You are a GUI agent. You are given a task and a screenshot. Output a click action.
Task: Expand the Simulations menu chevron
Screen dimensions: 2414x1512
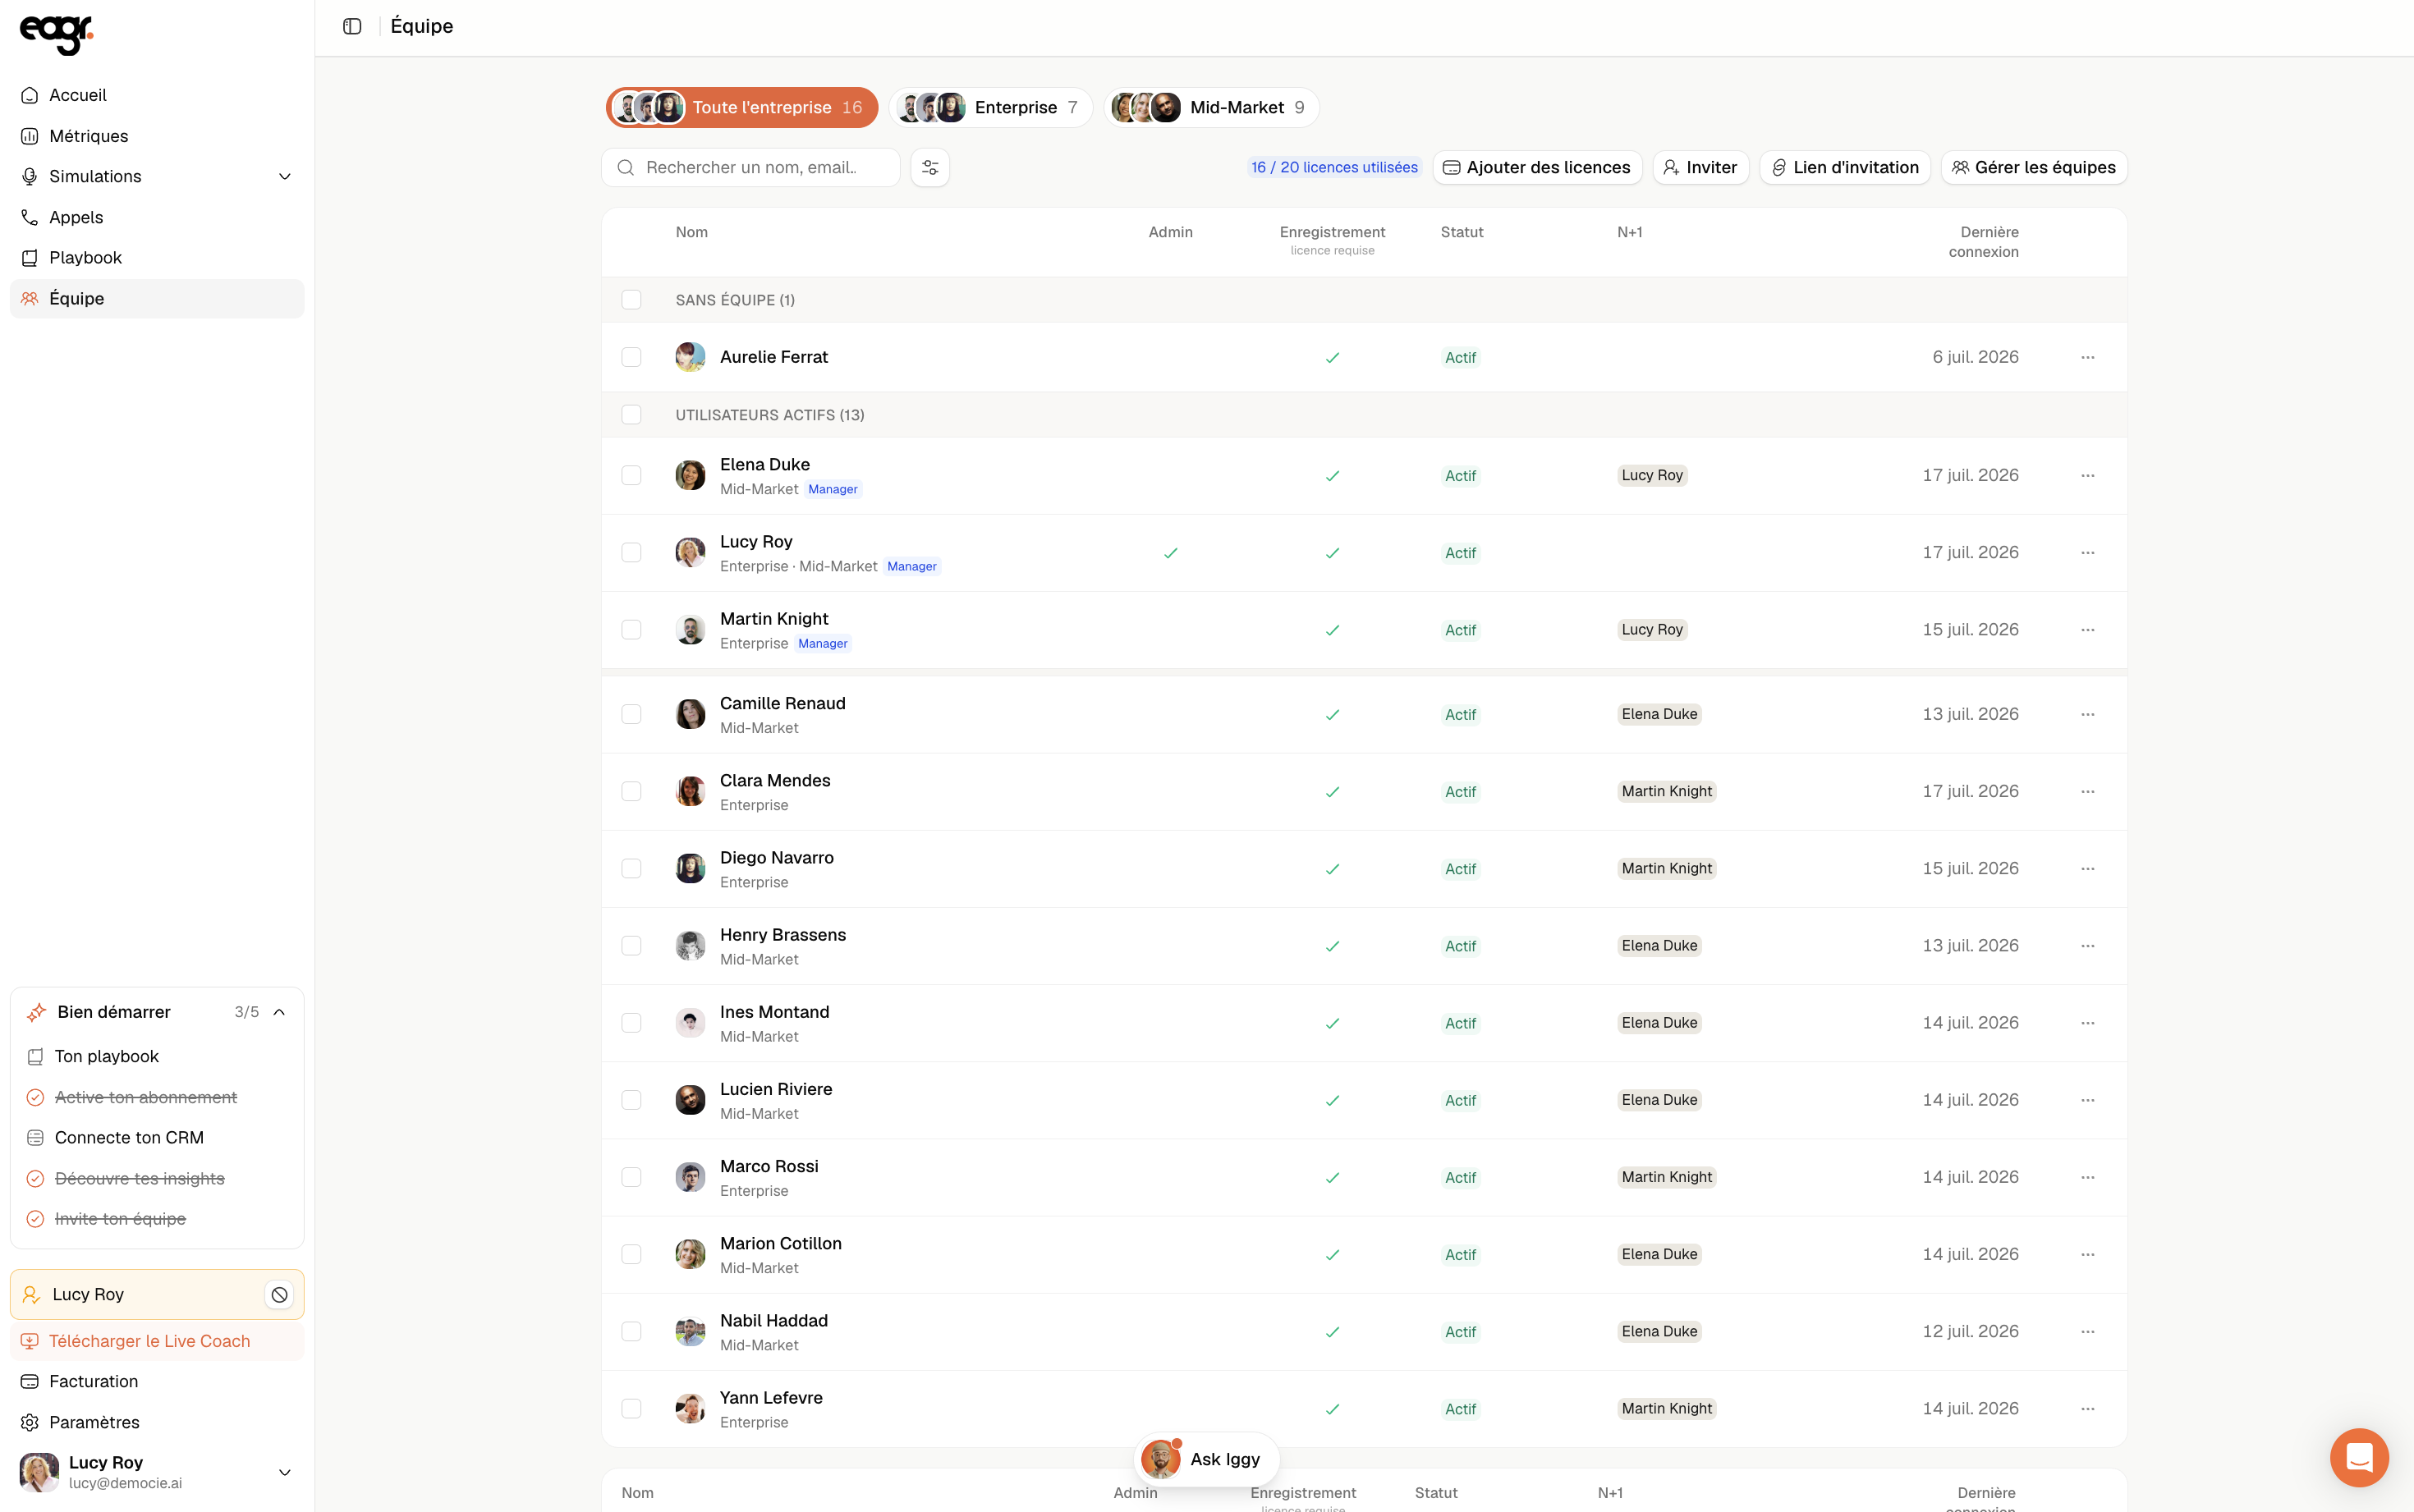pyautogui.click(x=285, y=177)
